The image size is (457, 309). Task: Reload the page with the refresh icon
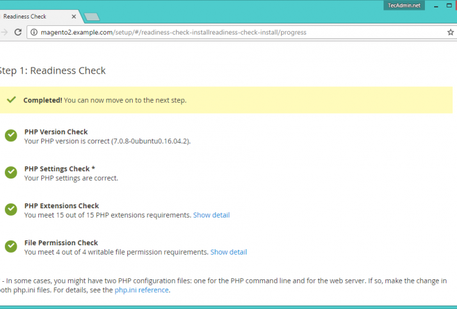[17, 32]
